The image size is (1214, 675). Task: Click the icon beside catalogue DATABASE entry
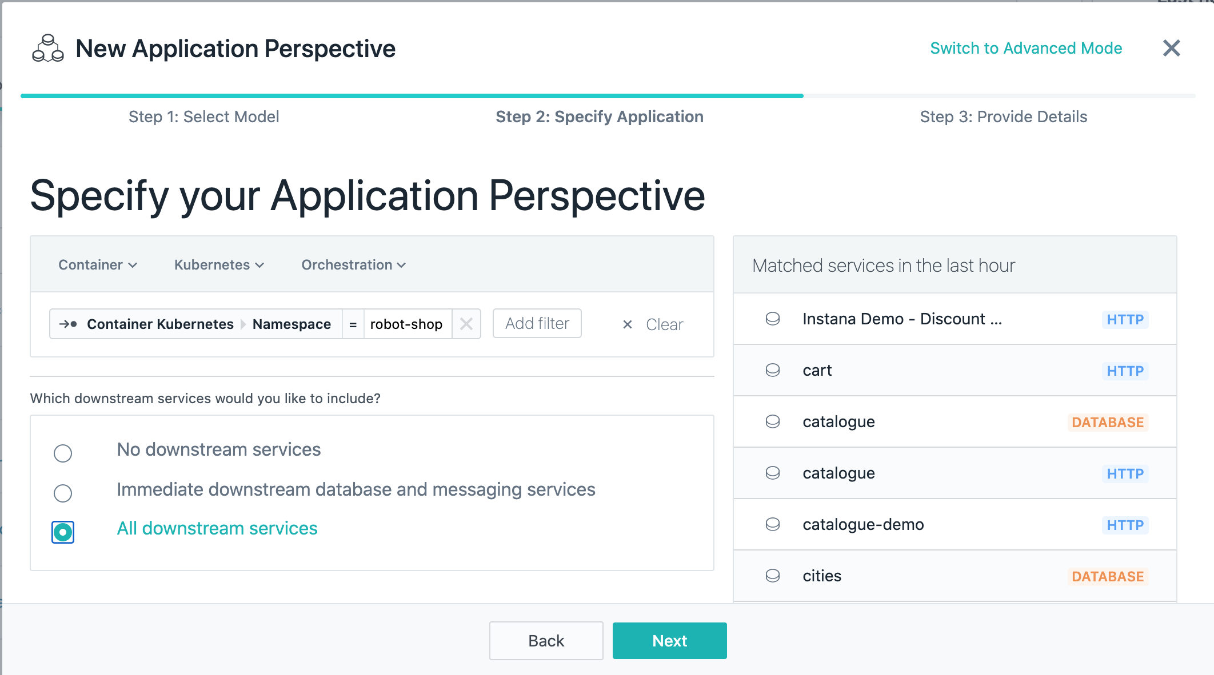coord(773,421)
